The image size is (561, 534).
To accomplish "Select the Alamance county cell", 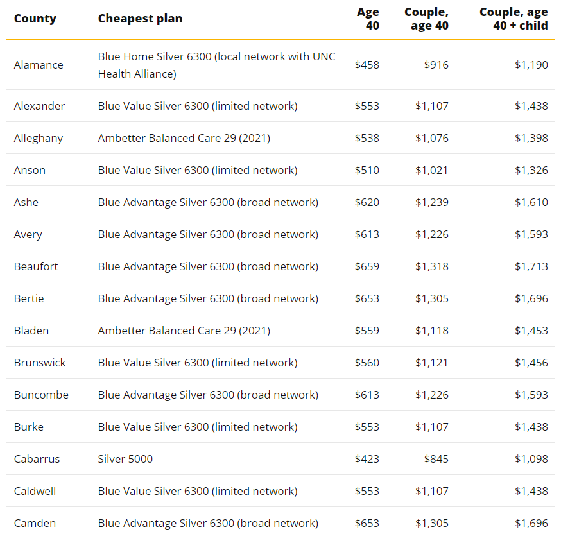I will [39, 65].
